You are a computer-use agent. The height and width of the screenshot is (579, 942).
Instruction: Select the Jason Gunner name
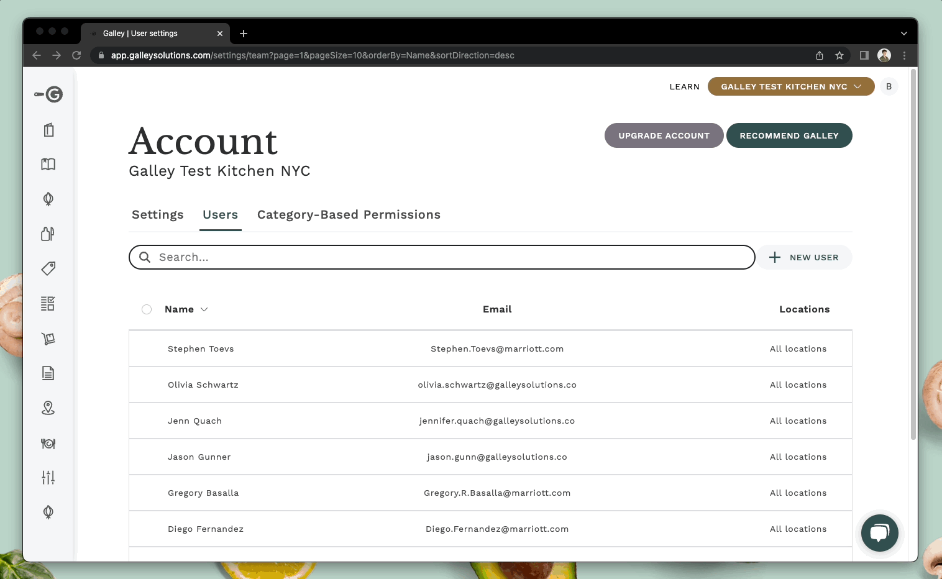(x=199, y=457)
